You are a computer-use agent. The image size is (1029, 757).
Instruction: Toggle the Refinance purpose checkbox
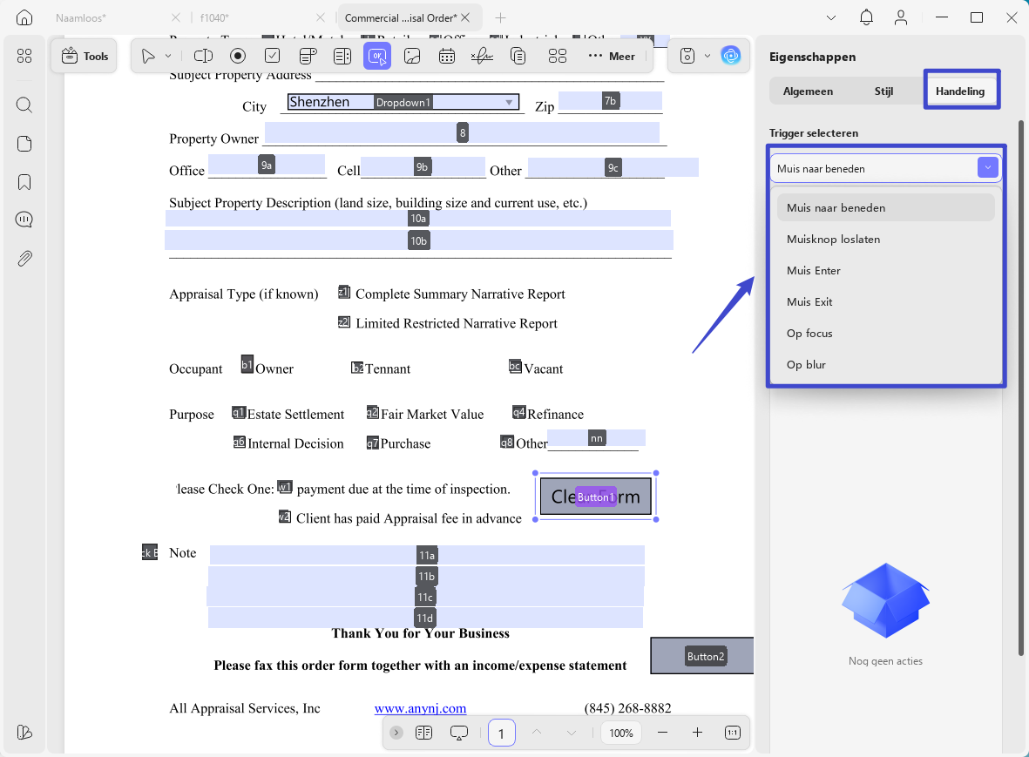point(519,413)
